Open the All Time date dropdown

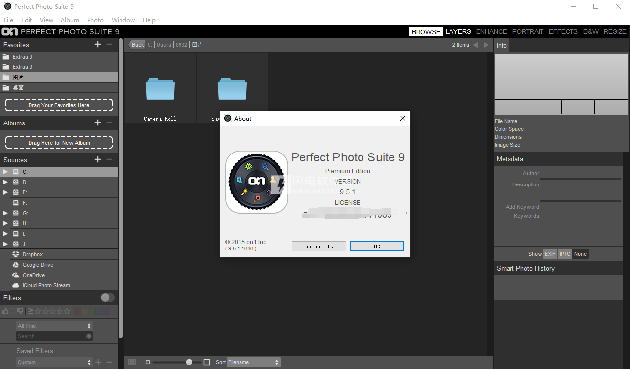54,326
